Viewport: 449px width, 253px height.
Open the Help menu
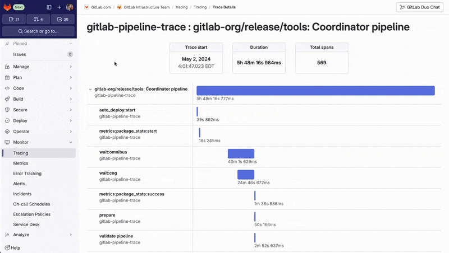(12, 248)
